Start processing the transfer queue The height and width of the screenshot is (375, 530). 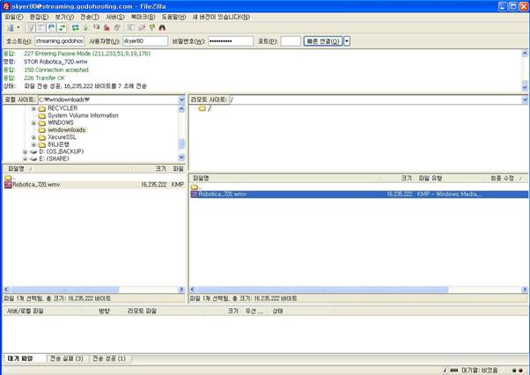(86, 27)
